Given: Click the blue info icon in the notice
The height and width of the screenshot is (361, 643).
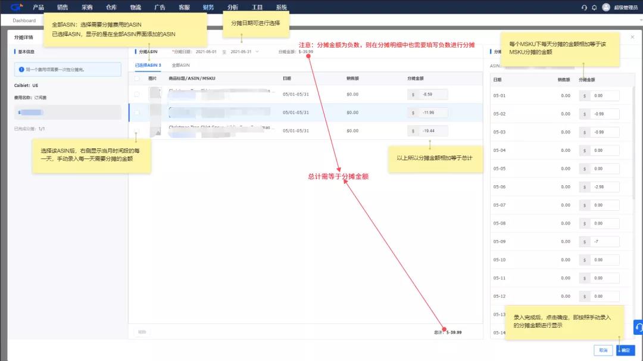Looking at the screenshot, I should [21, 69].
